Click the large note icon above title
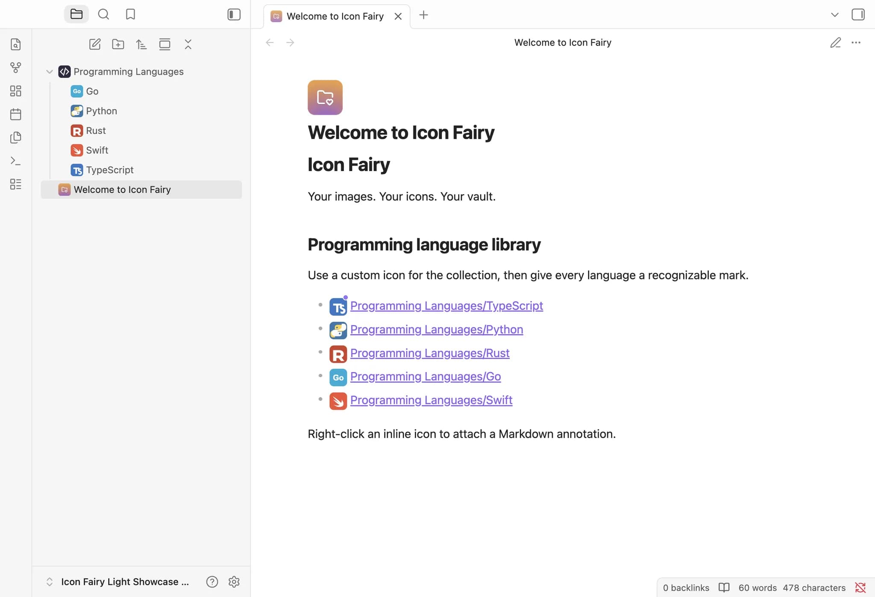The width and height of the screenshot is (875, 597). click(325, 97)
